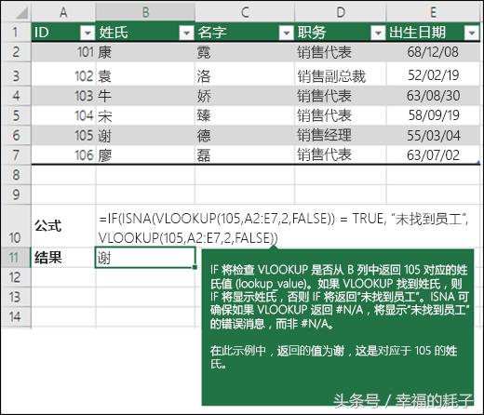Select result cell B11 showing 谢
Screen dimensions: 484x415
(145, 258)
